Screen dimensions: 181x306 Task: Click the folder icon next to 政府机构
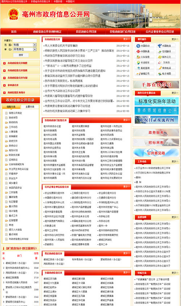pos(7,122)
